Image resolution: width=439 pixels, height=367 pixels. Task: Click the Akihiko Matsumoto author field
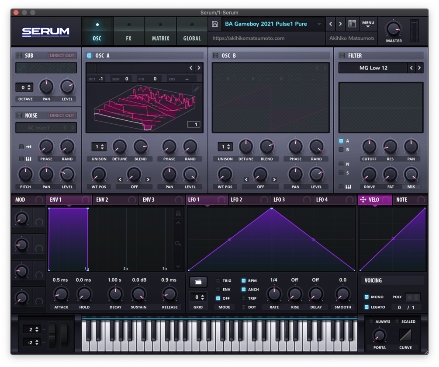(x=352, y=38)
